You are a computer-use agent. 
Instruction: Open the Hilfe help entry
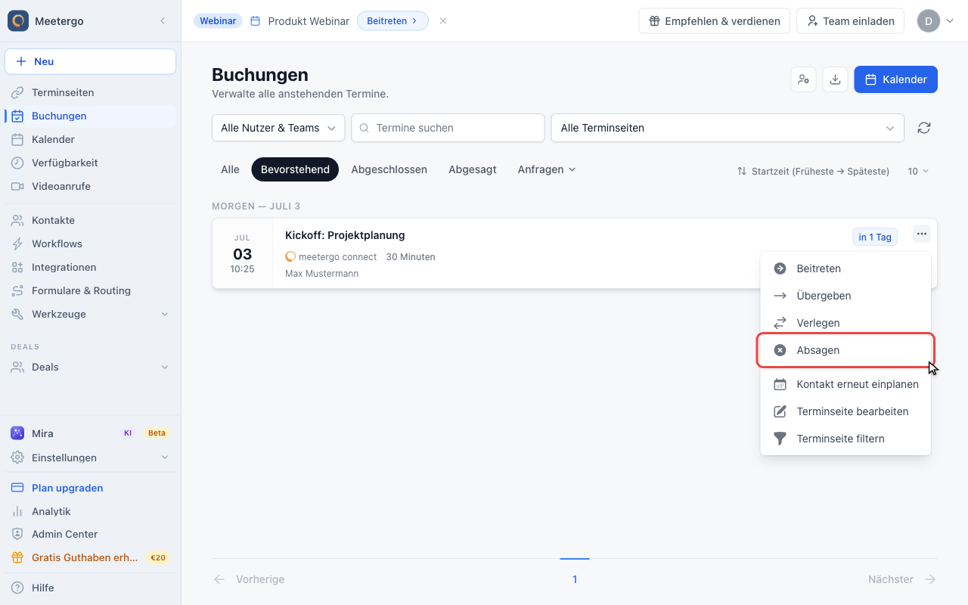click(90, 588)
